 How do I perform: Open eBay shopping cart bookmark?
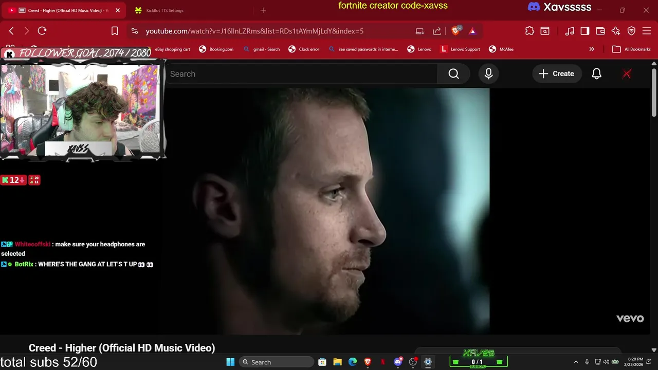[173, 49]
